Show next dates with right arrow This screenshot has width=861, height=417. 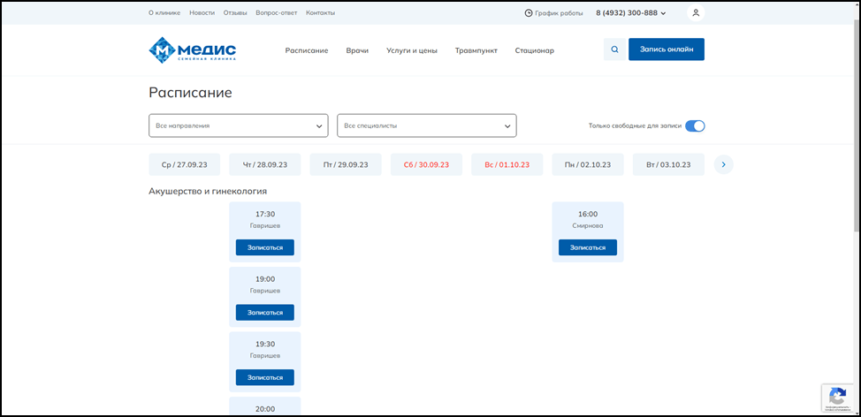(723, 164)
